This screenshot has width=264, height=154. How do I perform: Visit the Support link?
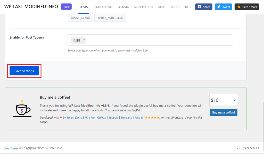[x=113, y=118]
